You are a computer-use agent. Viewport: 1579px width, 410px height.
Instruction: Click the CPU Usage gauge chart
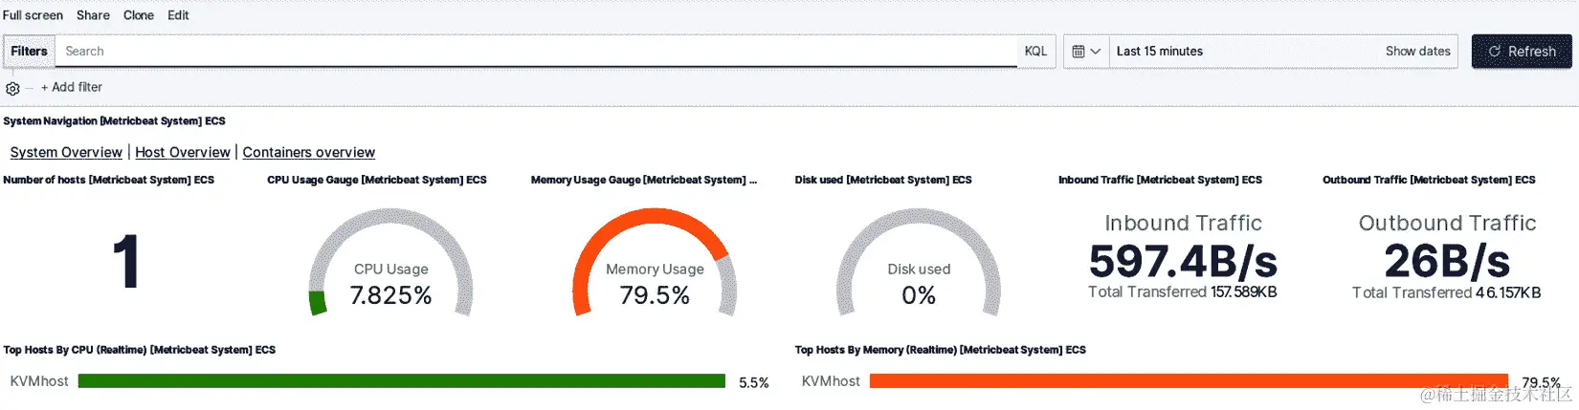click(390, 263)
